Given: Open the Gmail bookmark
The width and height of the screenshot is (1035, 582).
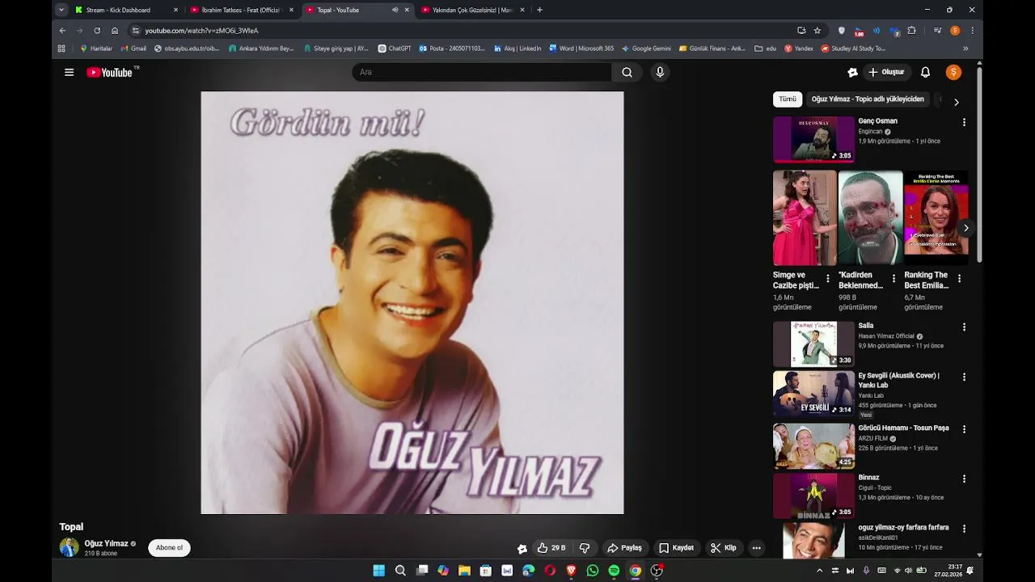Looking at the screenshot, I should (133, 48).
